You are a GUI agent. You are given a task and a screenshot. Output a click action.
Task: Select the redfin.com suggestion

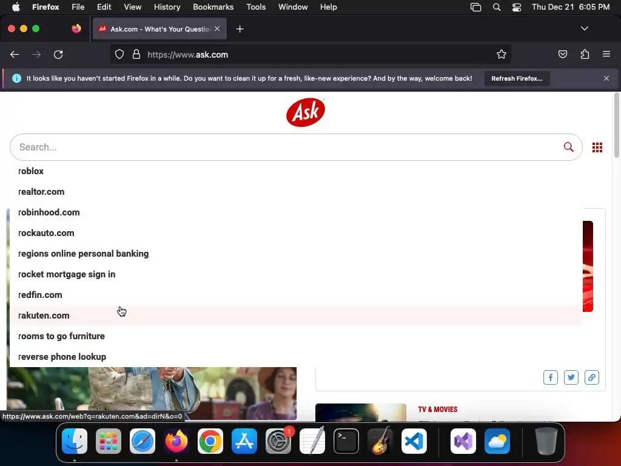296,295
